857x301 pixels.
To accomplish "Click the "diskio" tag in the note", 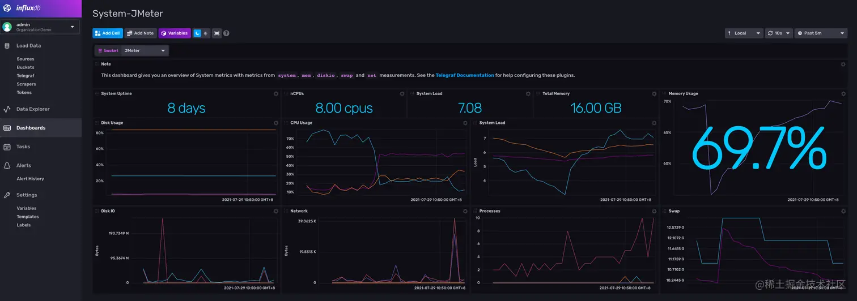I will (325, 75).
